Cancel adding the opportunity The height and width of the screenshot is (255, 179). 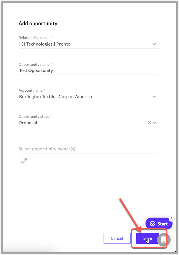coord(117,238)
